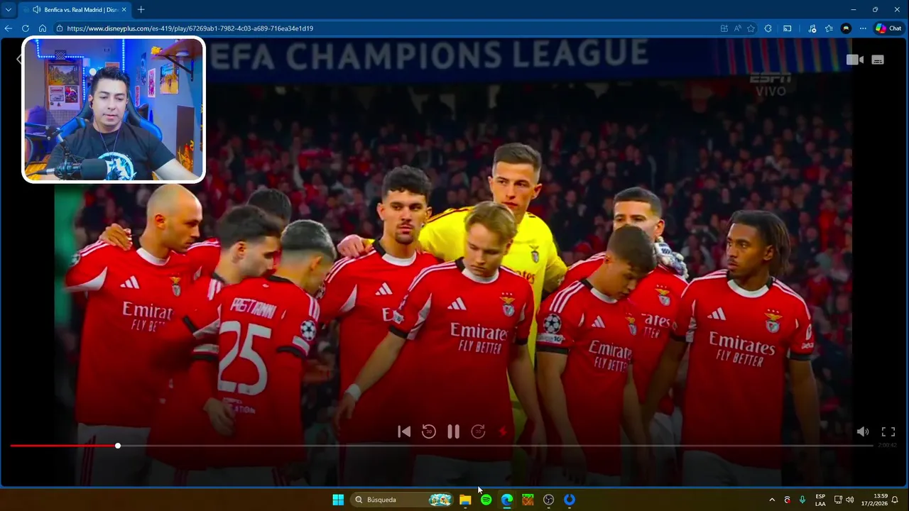The width and height of the screenshot is (909, 511).
Task: Open Minecraft grass block taskbar icon
Action: 528,500
